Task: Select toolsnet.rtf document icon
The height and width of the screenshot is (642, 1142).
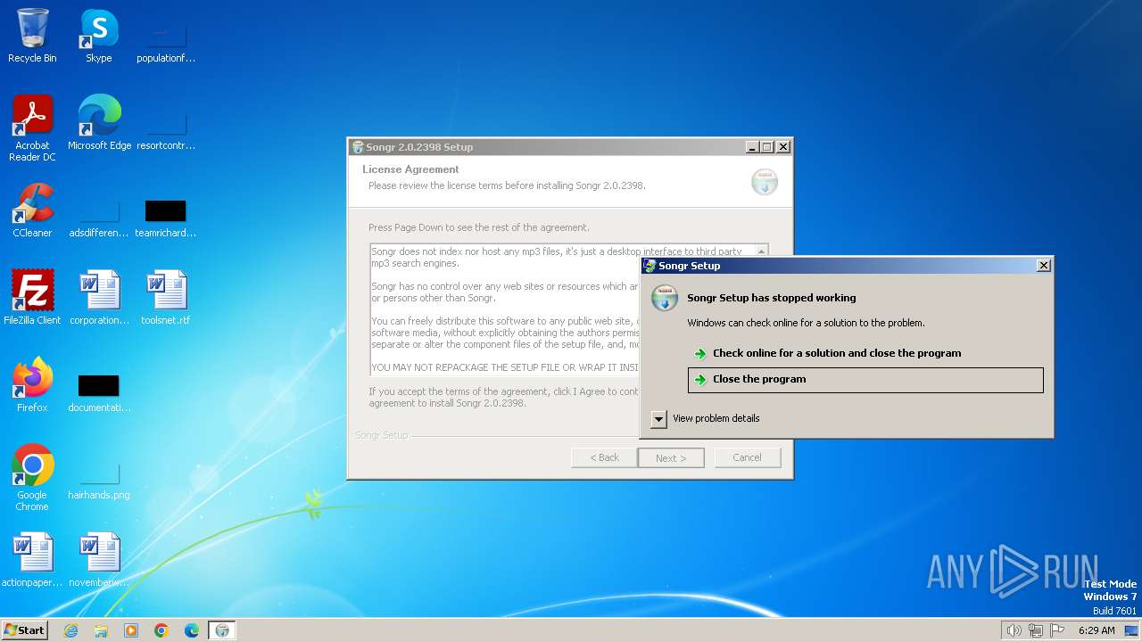Action: pos(166,297)
